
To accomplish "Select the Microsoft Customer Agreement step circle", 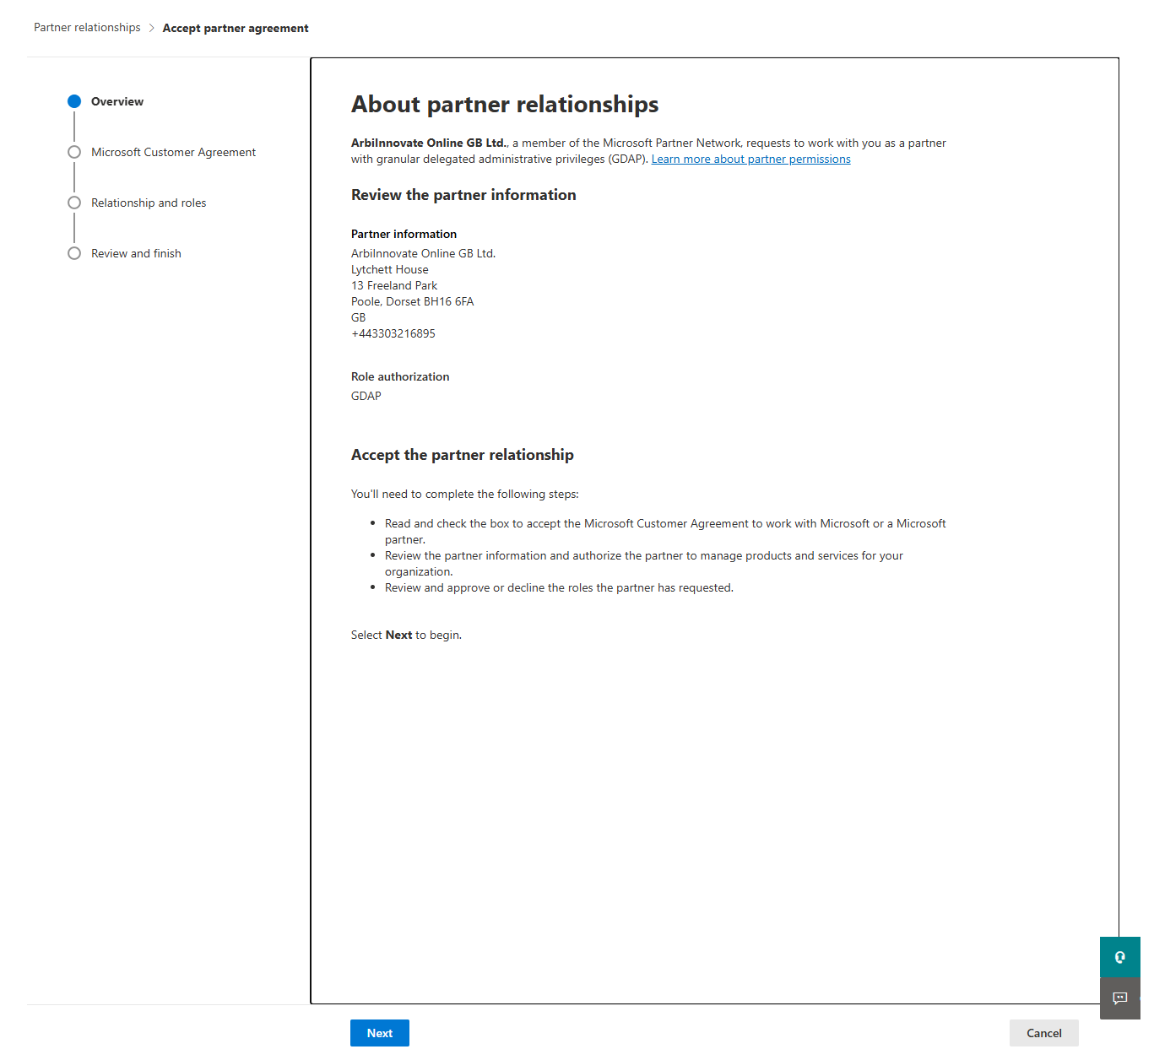I will pos(74,152).
